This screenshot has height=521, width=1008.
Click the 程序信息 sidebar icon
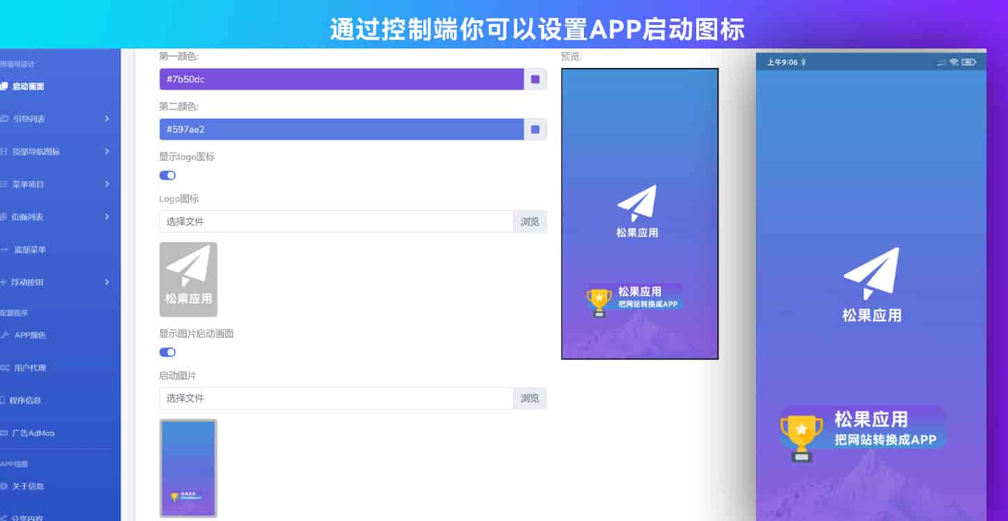click(x=3, y=400)
